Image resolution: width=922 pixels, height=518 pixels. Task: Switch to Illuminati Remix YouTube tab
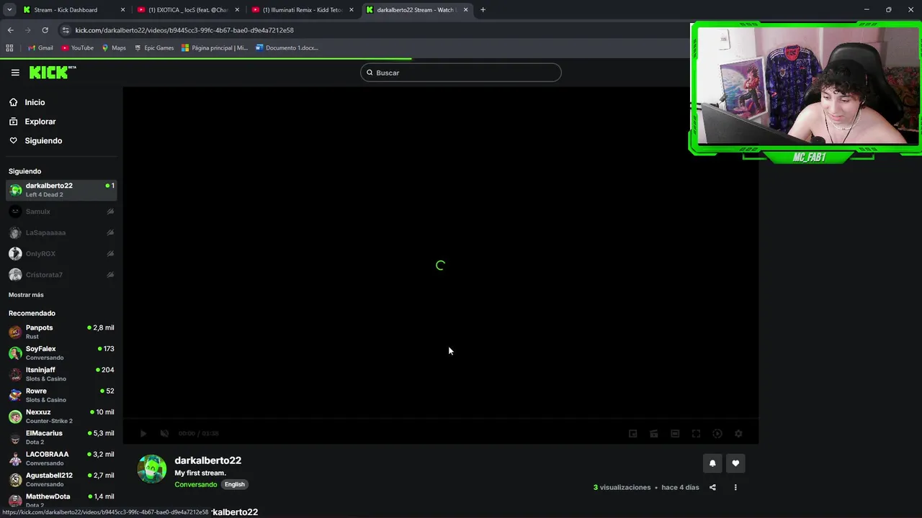pos(302,10)
